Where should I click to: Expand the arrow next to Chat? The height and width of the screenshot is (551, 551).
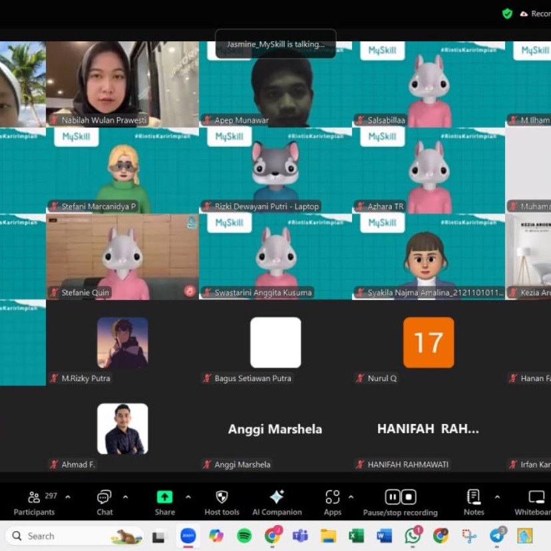(x=125, y=497)
